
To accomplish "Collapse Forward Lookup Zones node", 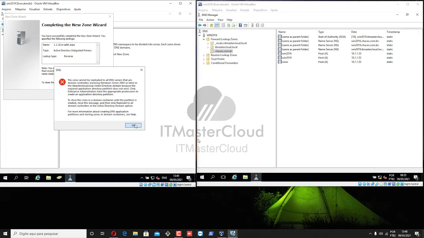I will click(x=204, y=39).
